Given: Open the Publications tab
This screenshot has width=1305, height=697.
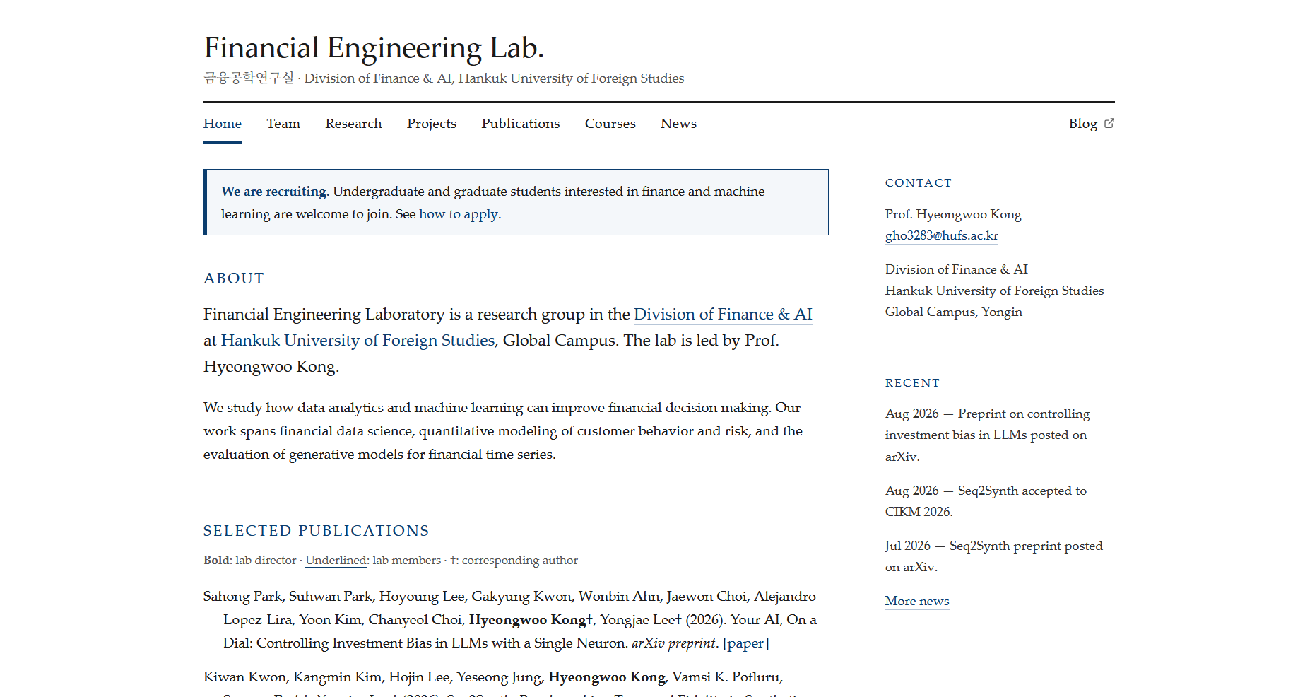Looking at the screenshot, I should (x=521, y=124).
